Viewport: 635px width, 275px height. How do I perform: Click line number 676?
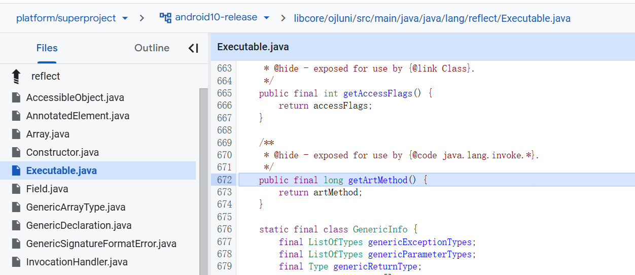coord(224,229)
